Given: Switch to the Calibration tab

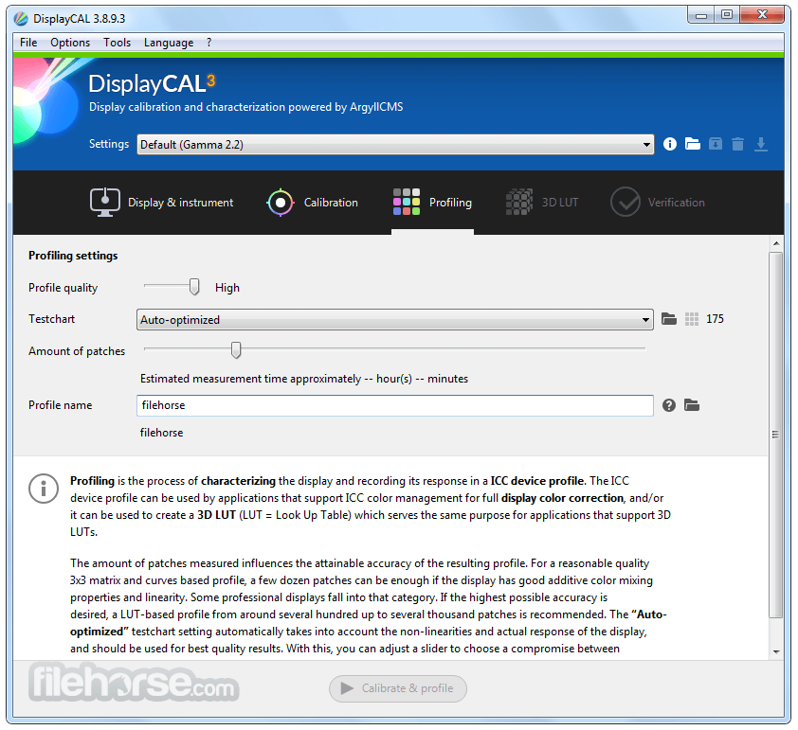Looking at the screenshot, I should tap(312, 203).
